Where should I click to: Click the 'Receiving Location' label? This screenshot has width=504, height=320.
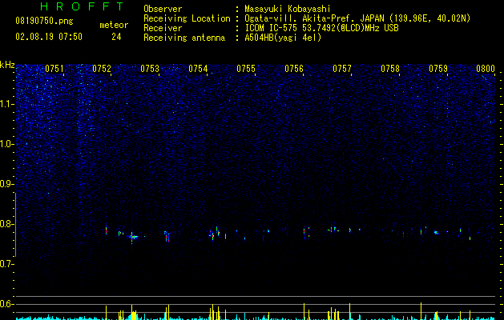click(x=187, y=18)
